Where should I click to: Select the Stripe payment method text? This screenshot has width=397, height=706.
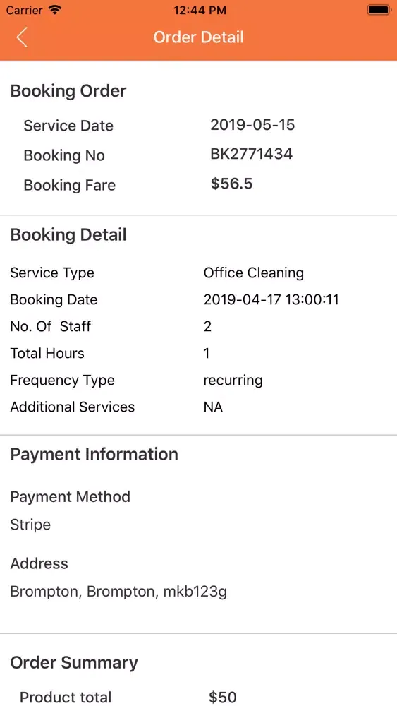(x=30, y=525)
